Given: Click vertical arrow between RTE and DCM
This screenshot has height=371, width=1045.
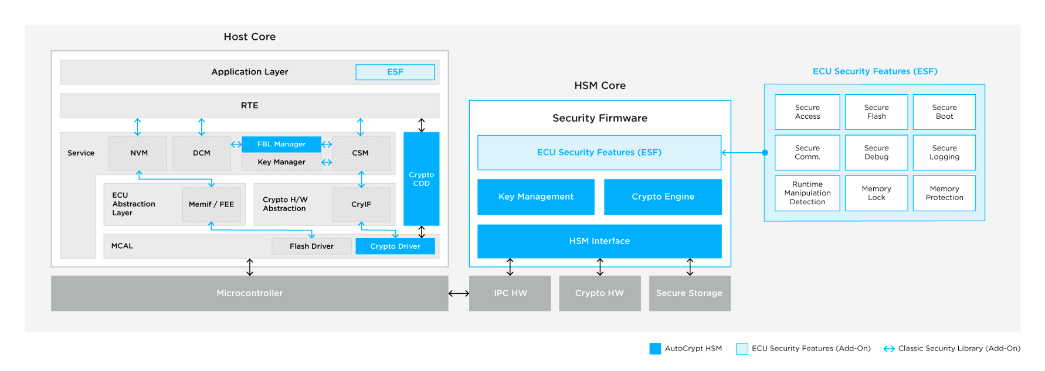Looking at the screenshot, I should click(x=202, y=127).
